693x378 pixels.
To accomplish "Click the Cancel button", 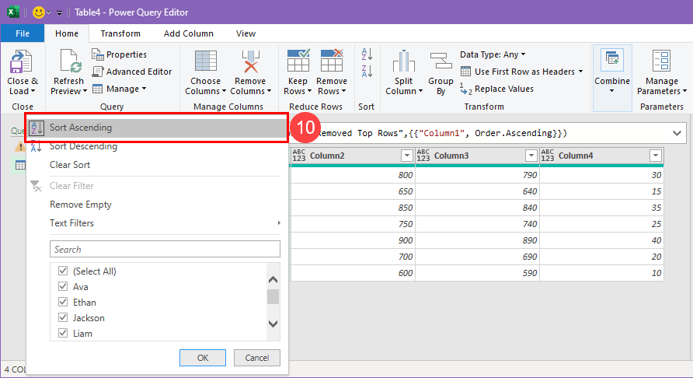I will (257, 358).
